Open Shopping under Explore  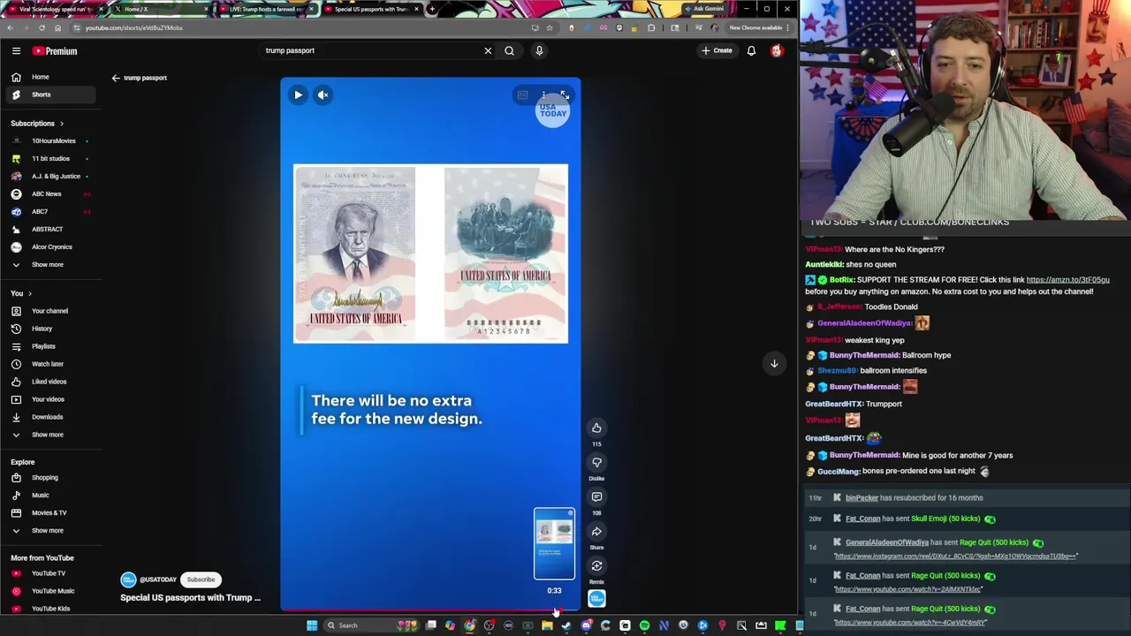[51, 478]
